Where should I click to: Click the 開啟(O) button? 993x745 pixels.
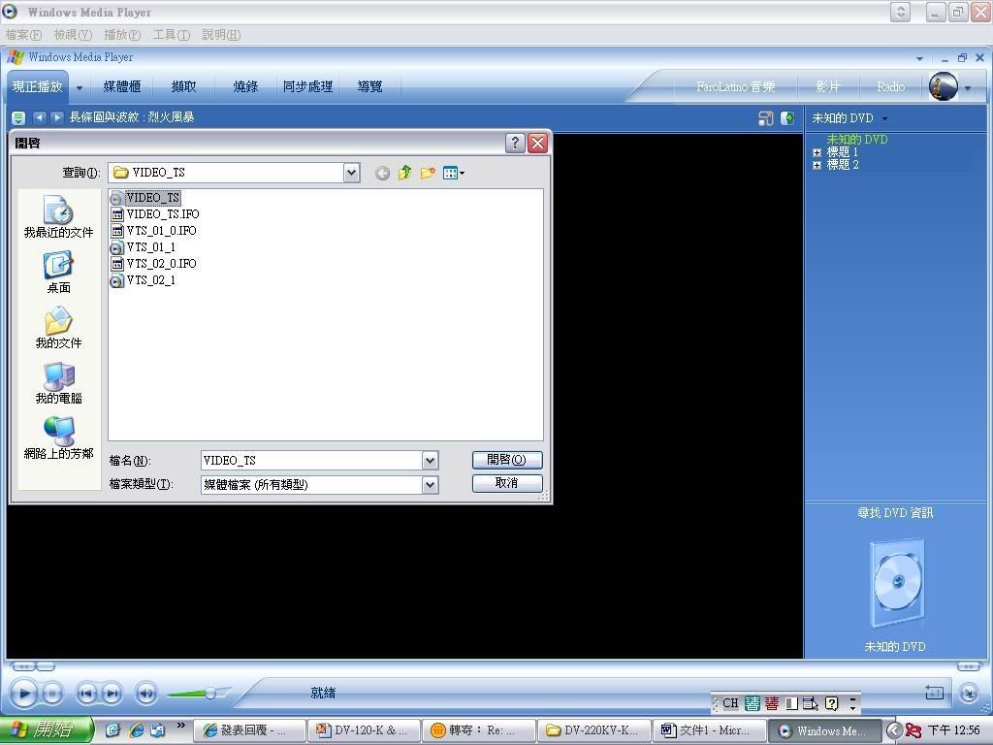(x=506, y=460)
